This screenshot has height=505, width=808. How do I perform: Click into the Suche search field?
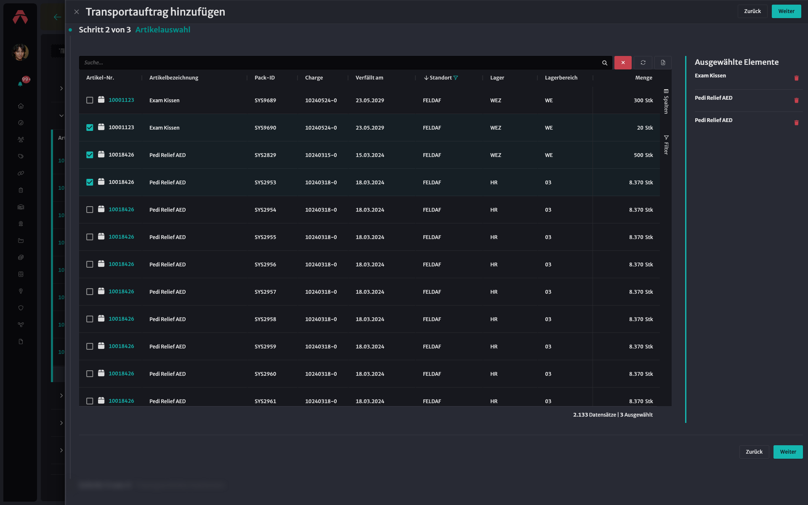[341, 63]
